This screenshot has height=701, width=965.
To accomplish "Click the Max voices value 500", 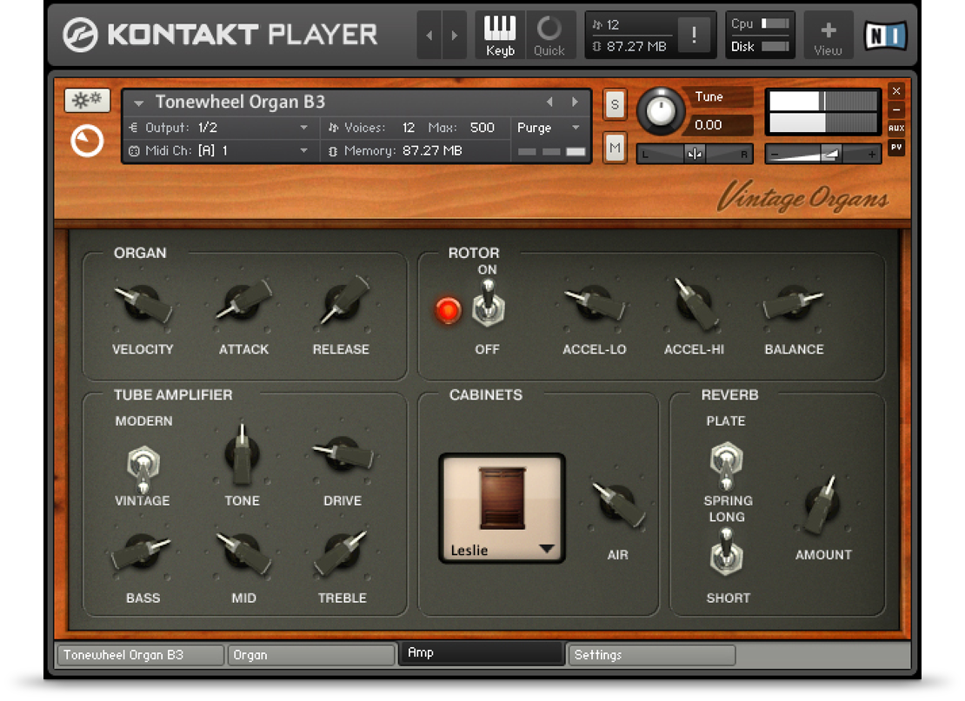I will (482, 128).
